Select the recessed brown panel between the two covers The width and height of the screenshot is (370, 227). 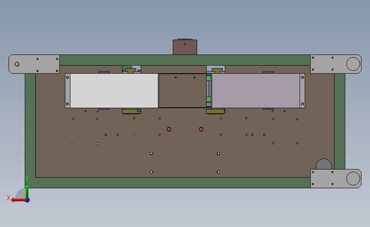click(x=183, y=91)
